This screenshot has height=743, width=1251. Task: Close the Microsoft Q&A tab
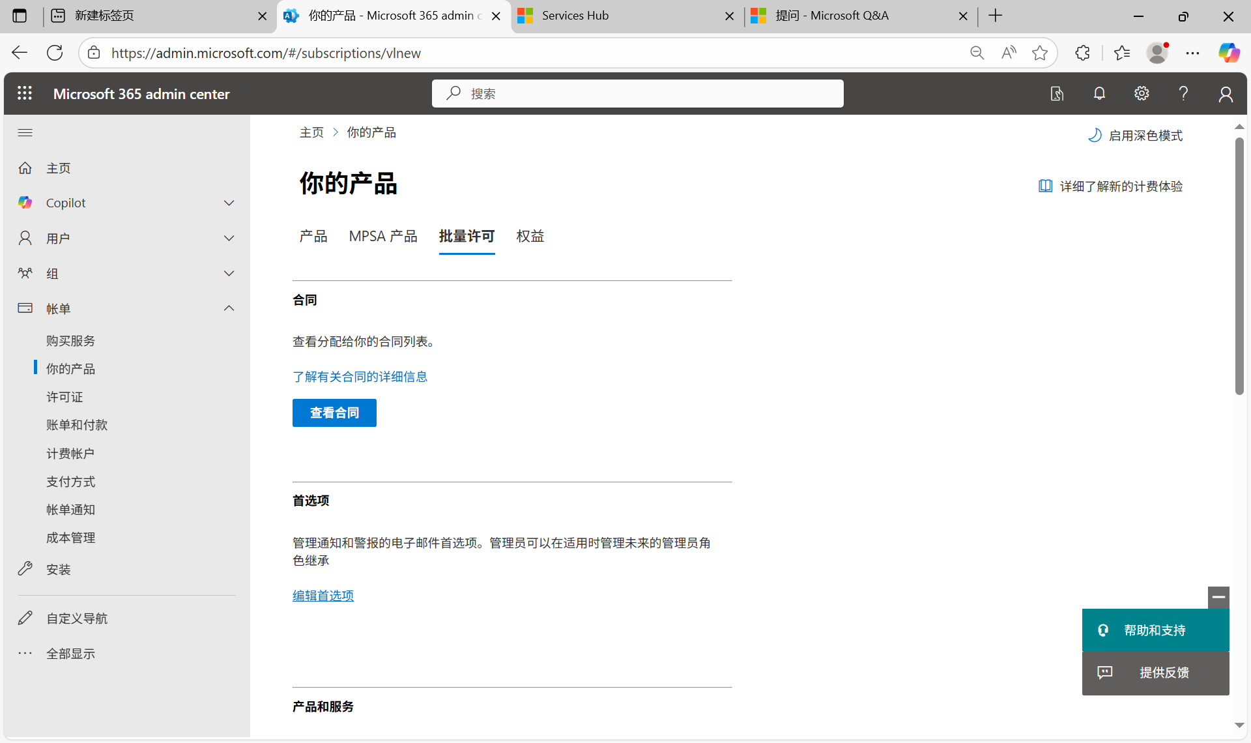click(x=963, y=16)
